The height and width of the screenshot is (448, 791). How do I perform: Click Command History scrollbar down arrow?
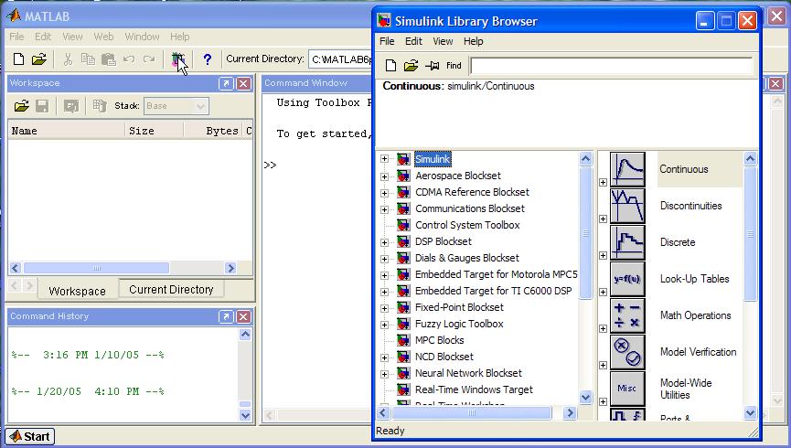(245, 416)
